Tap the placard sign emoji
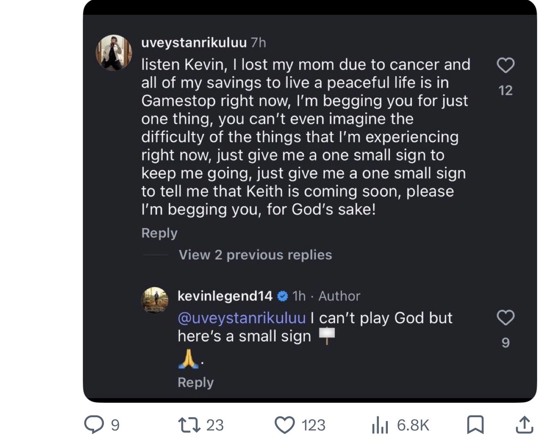This screenshot has height=442, width=549. 327,336
